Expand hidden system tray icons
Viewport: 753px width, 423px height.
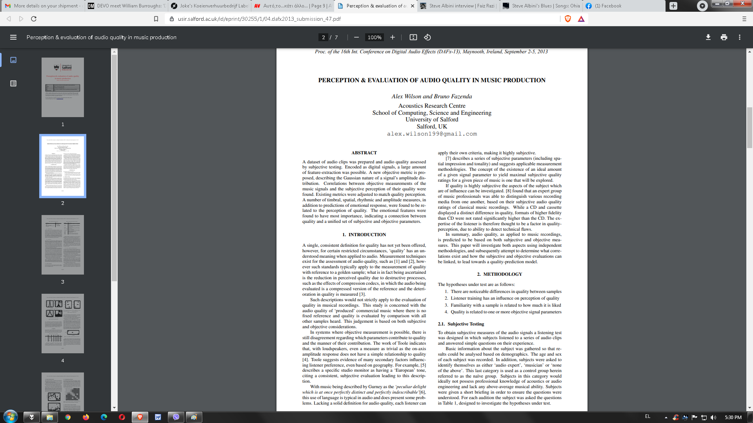click(x=666, y=418)
